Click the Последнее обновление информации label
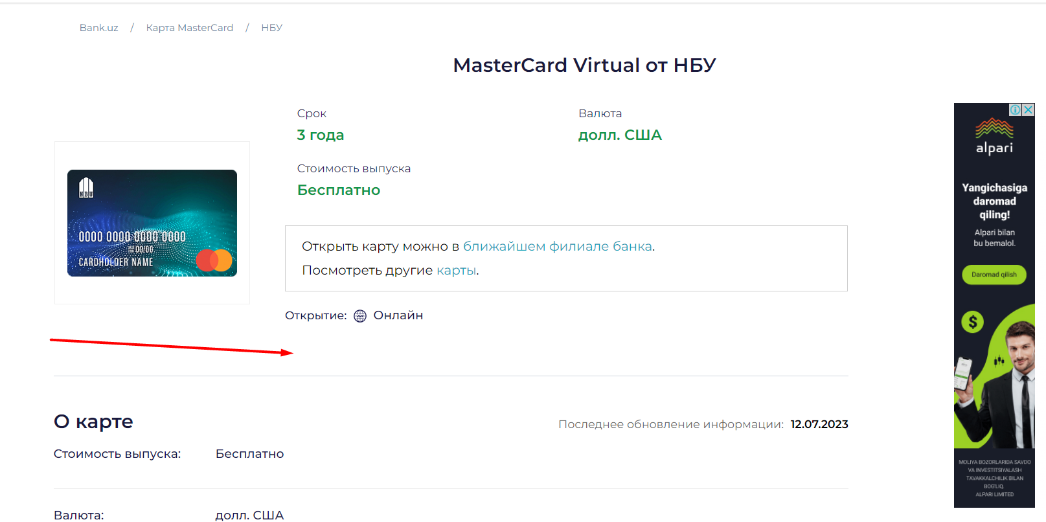This screenshot has width=1046, height=522. [671, 424]
